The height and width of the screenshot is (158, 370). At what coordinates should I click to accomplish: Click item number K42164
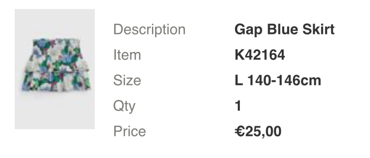260,55
